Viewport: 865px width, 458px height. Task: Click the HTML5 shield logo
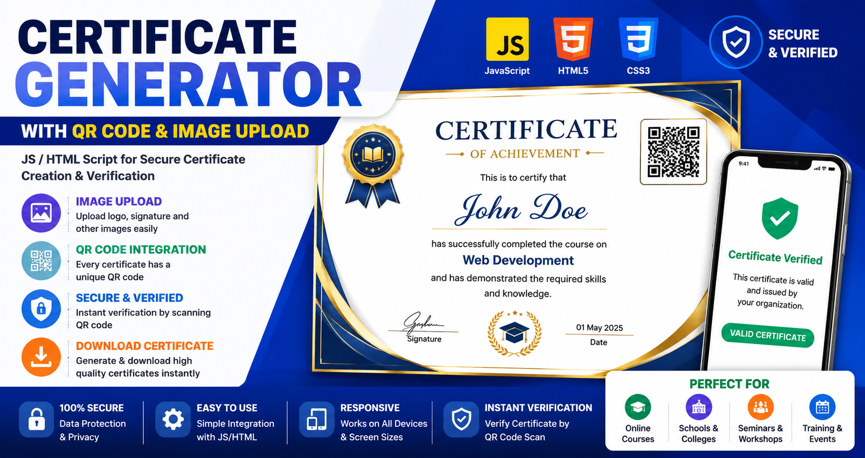pos(573,39)
